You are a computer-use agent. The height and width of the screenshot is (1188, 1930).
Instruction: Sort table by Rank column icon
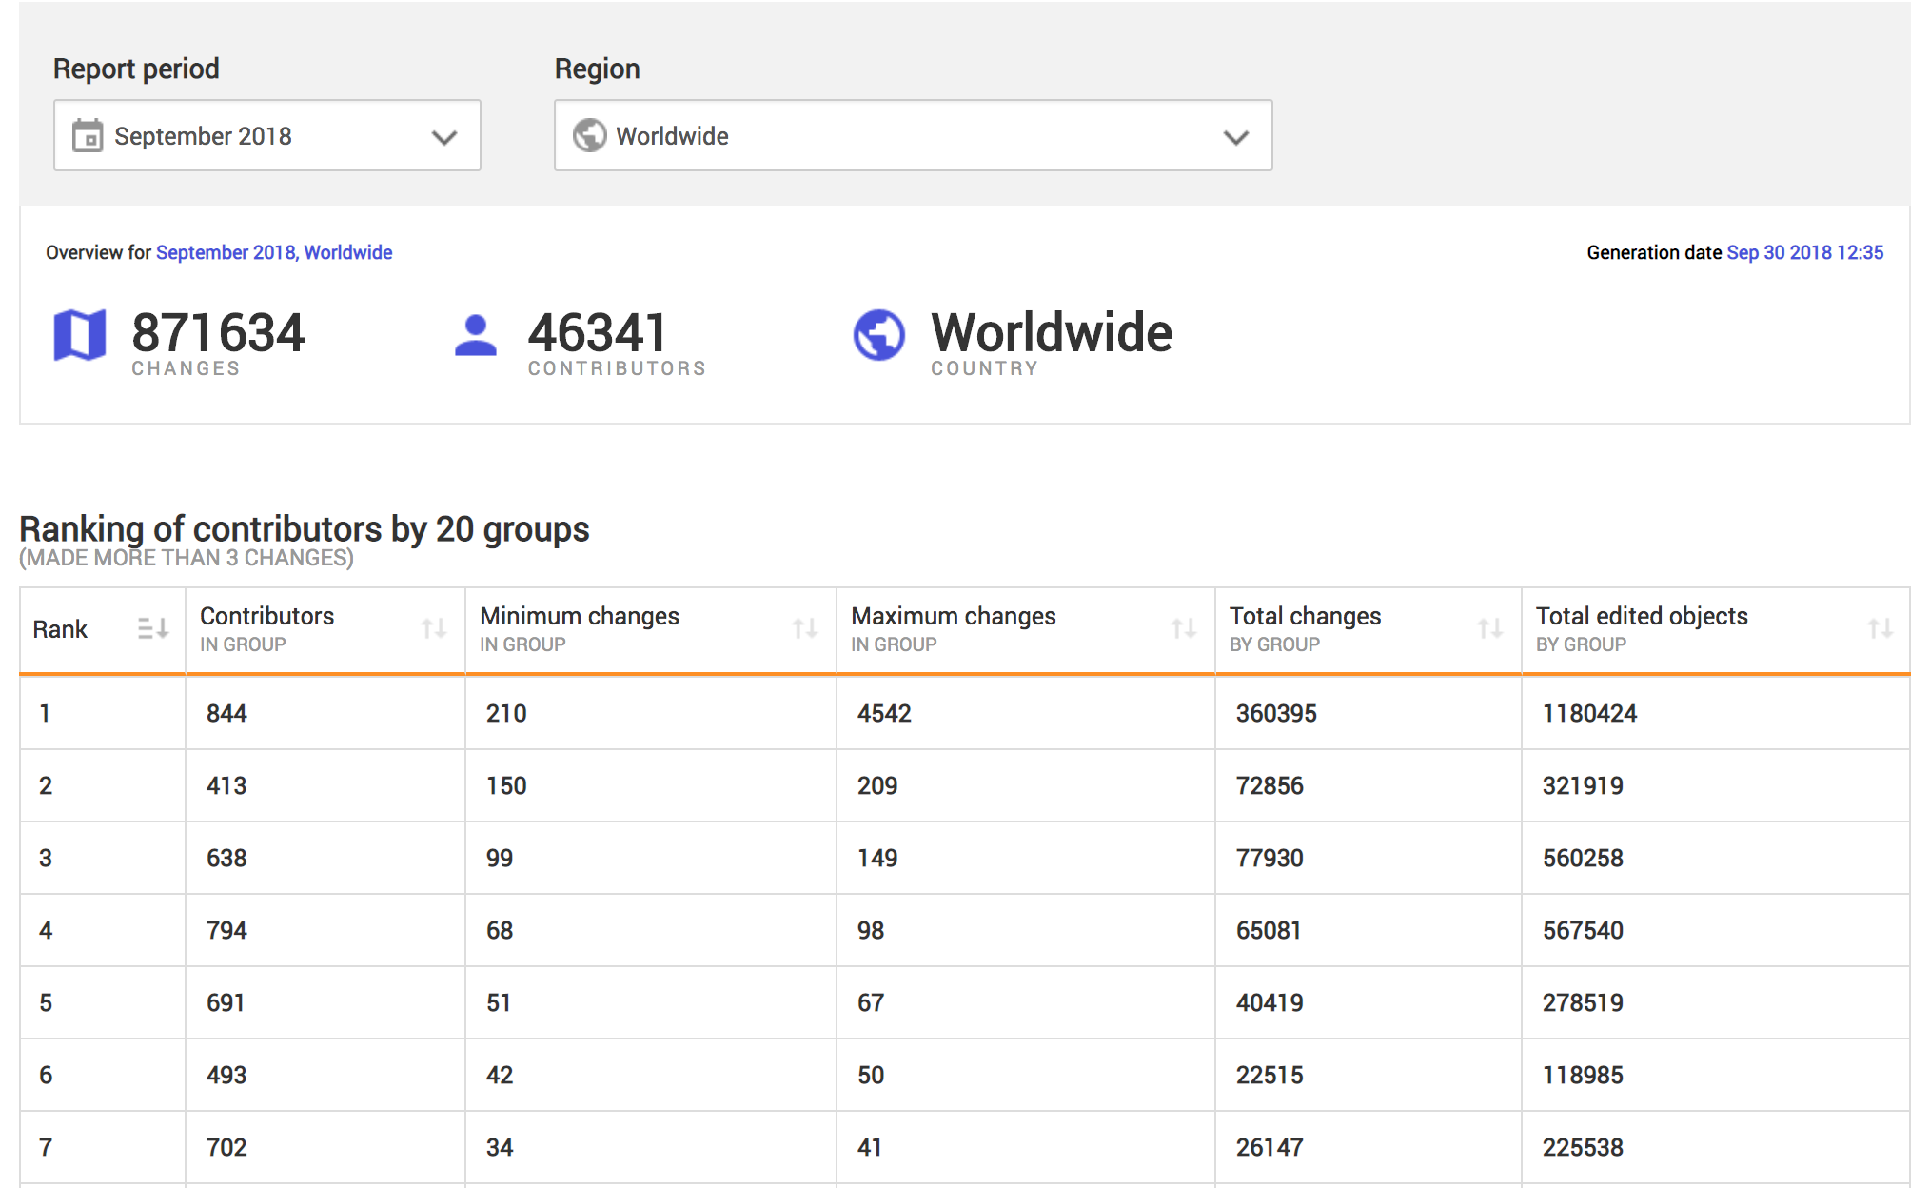152,628
